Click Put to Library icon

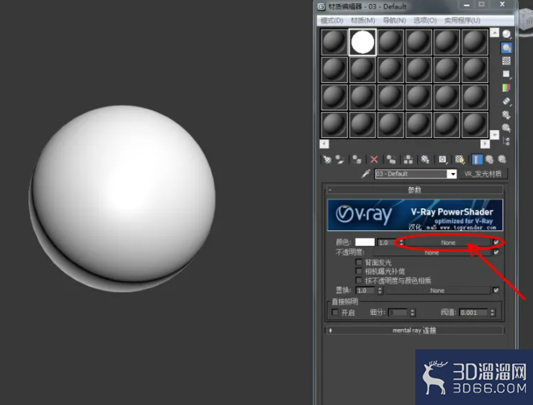[425, 159]
